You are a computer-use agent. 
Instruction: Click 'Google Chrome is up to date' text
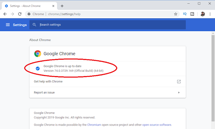pyautogui.click(x=62, y=66)
